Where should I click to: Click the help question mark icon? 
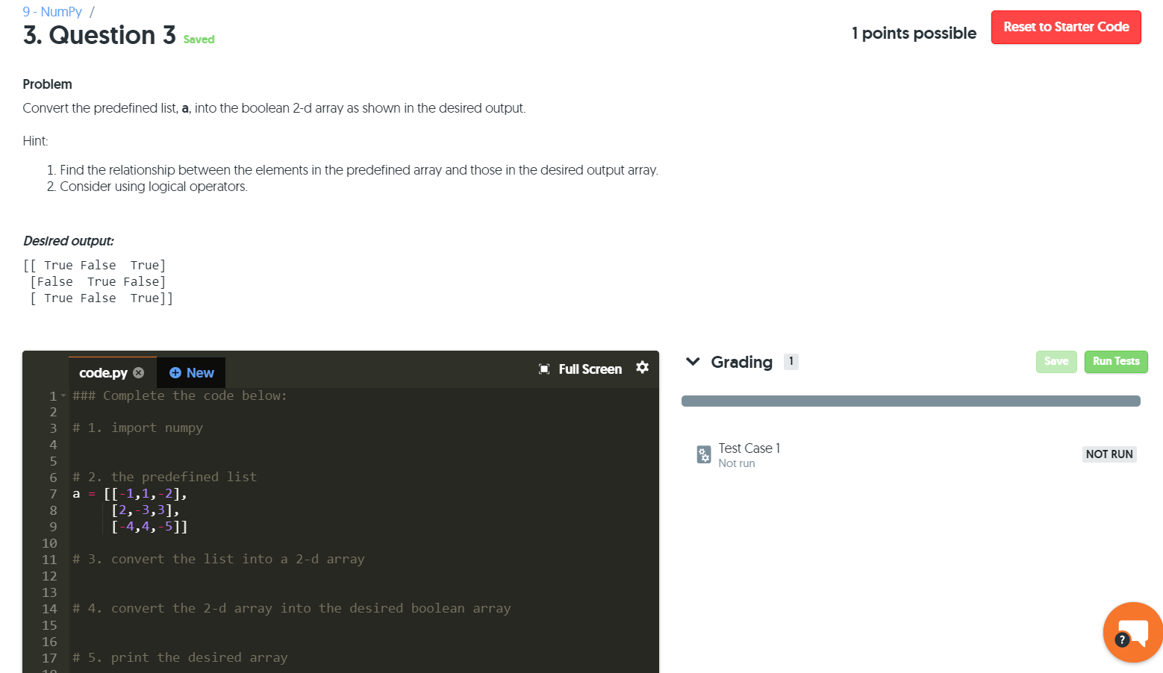1121,640
